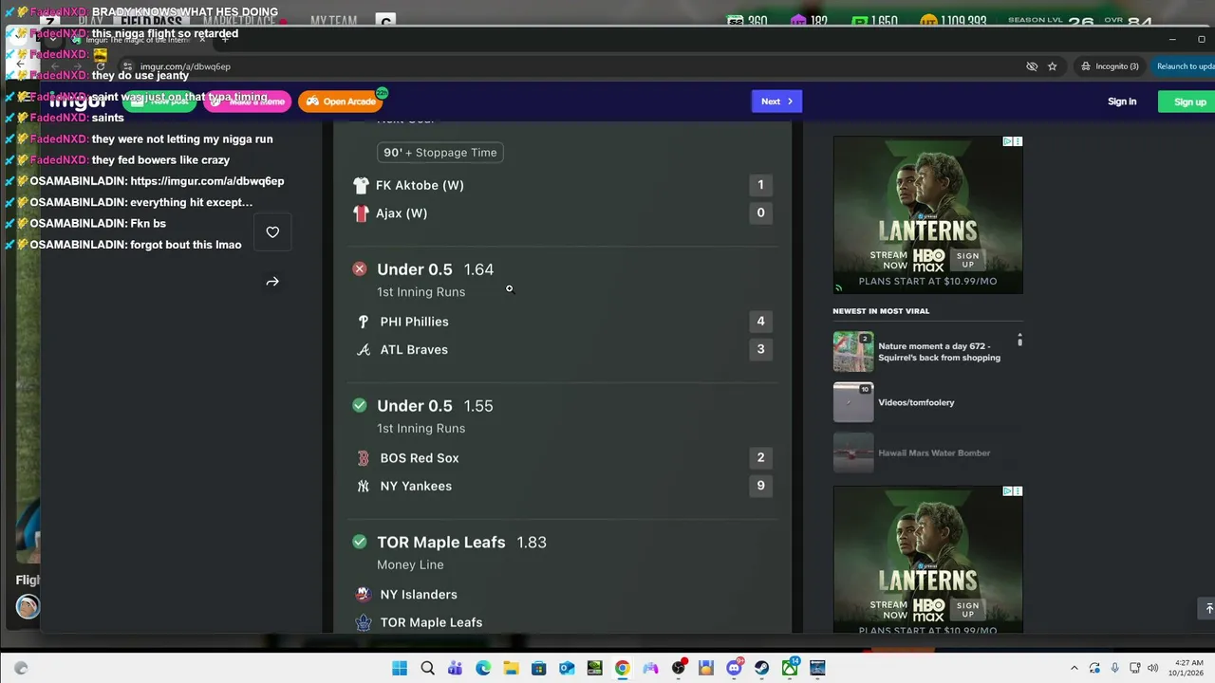1215x683 pixels.
Task: Open Discord from the taskbar
Action: click(x=734, y=668)
